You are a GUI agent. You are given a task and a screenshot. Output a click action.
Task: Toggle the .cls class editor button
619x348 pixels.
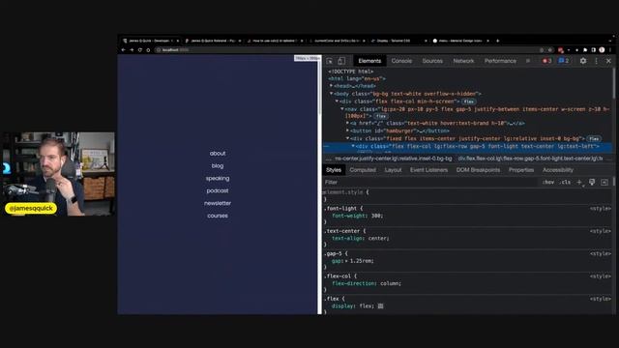(x=566, y=182)
